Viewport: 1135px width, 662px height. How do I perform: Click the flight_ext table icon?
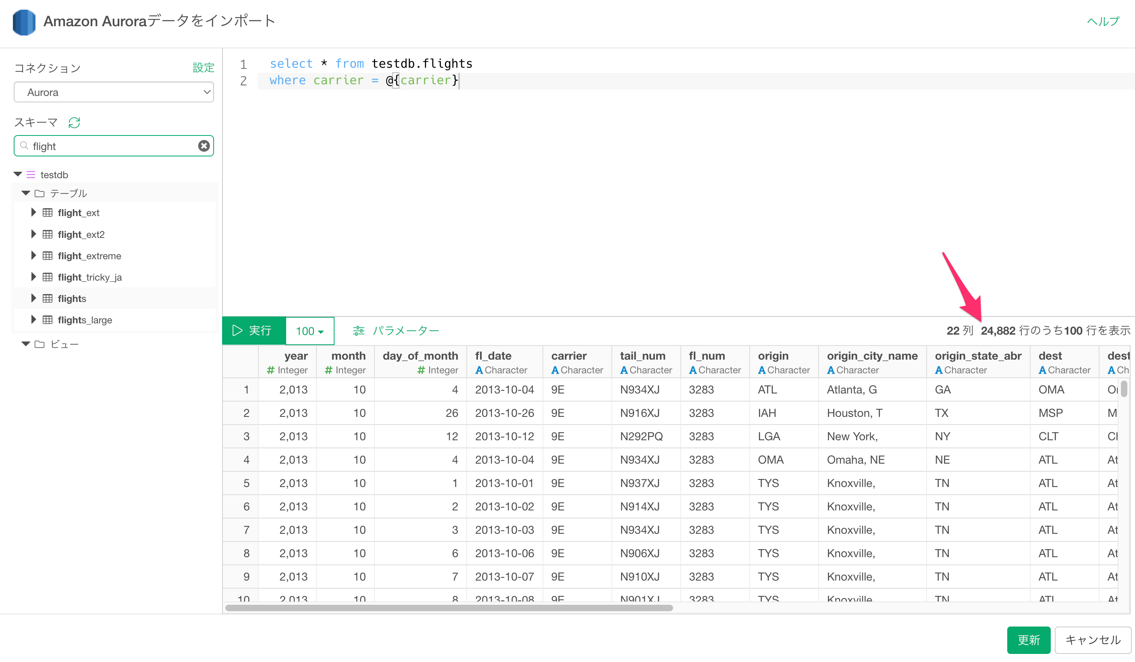click(47, 213)
